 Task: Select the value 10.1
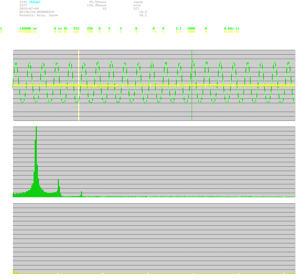coord(143,15)
